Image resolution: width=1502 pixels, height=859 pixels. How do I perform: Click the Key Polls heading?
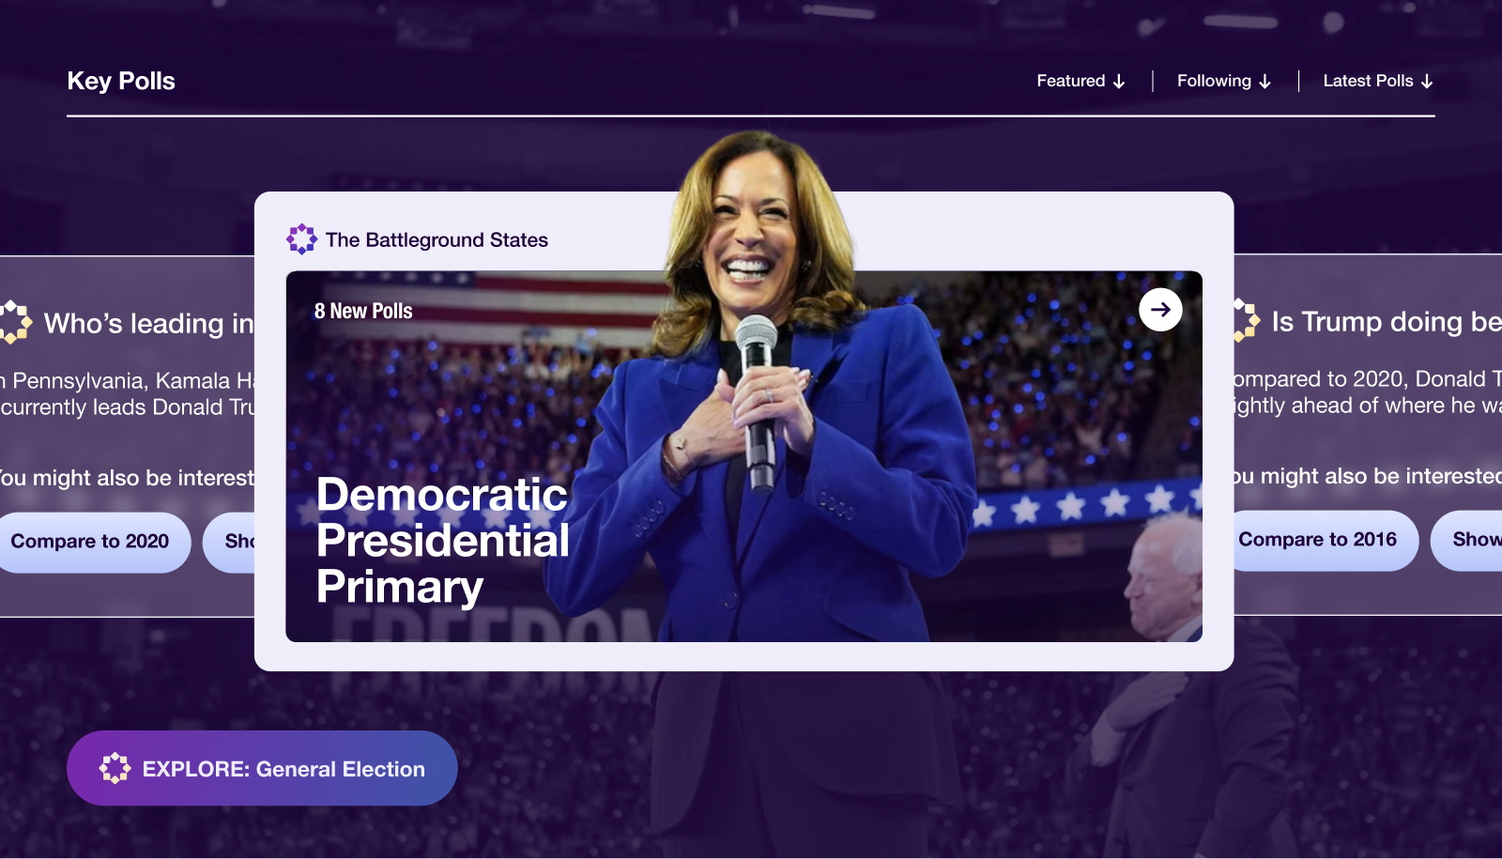click(x=121, y=81)
